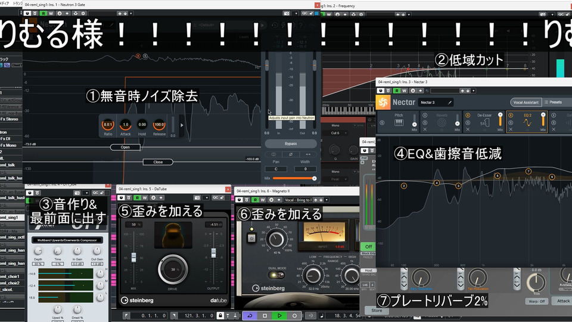Click the Open threshold handle
This screenshot has height=322, width=572.
(125, 147)
